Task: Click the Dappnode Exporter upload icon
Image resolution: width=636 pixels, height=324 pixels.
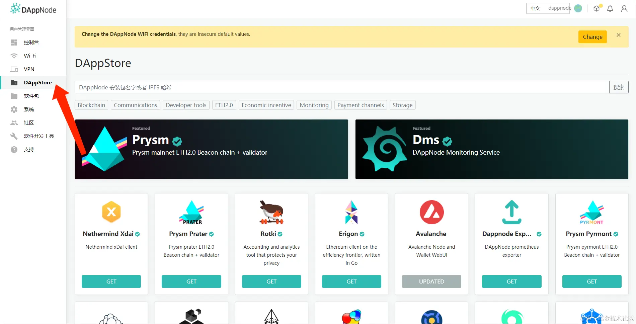Action: point(512,212)
